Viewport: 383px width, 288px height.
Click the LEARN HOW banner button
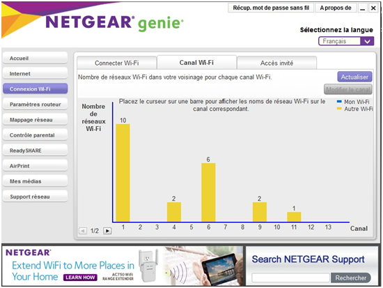pyautogui.click(x=80, y=278)
